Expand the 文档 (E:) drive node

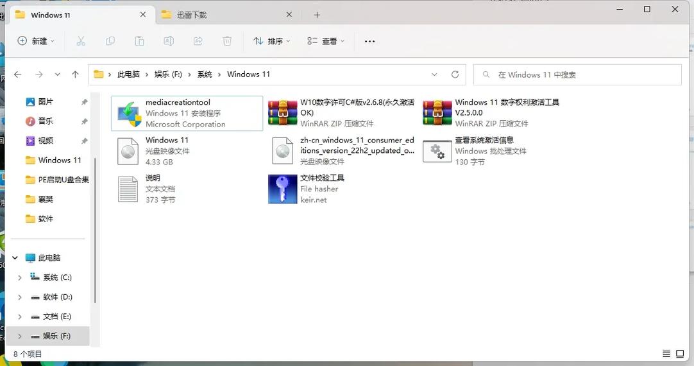19,317
